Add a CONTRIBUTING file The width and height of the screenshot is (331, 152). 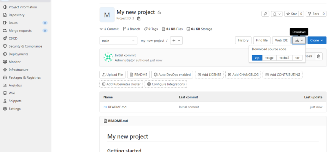pyautogui.click(x=283, y=74)
